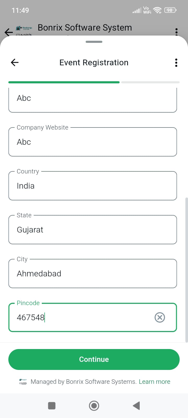The height and width of the screenshot is (418, 188).
Task: Tap the sheet drag handle at top
Action: coord(94,42)
